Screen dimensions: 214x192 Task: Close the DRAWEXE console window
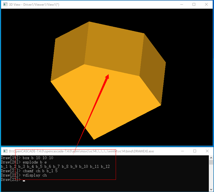pos(207,151)
